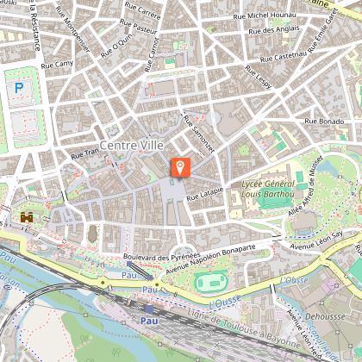Click the Rue Samonzet street label
Screen dimensions: 362x362
click(x=199, y=134)
